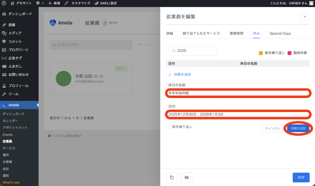The width and height of the screenshot is (315, 186).
Task: Click the 休日の名前 text field
Action: (x=238, y=93)
